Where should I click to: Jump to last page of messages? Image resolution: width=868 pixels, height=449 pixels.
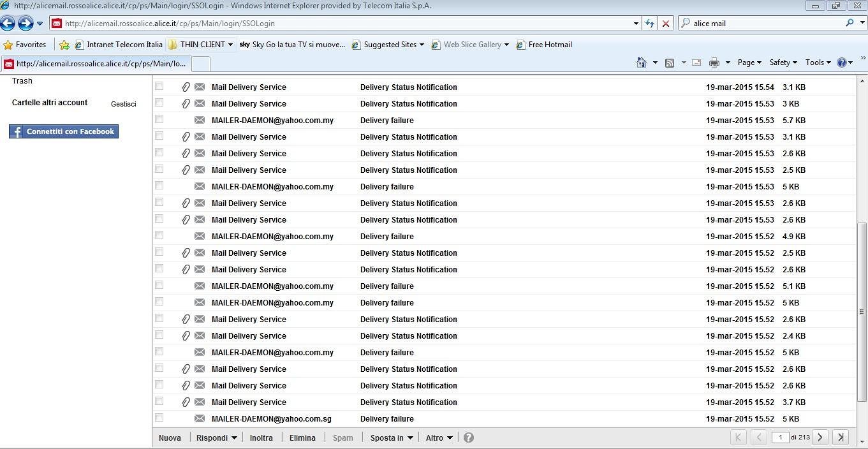point(841,437)
